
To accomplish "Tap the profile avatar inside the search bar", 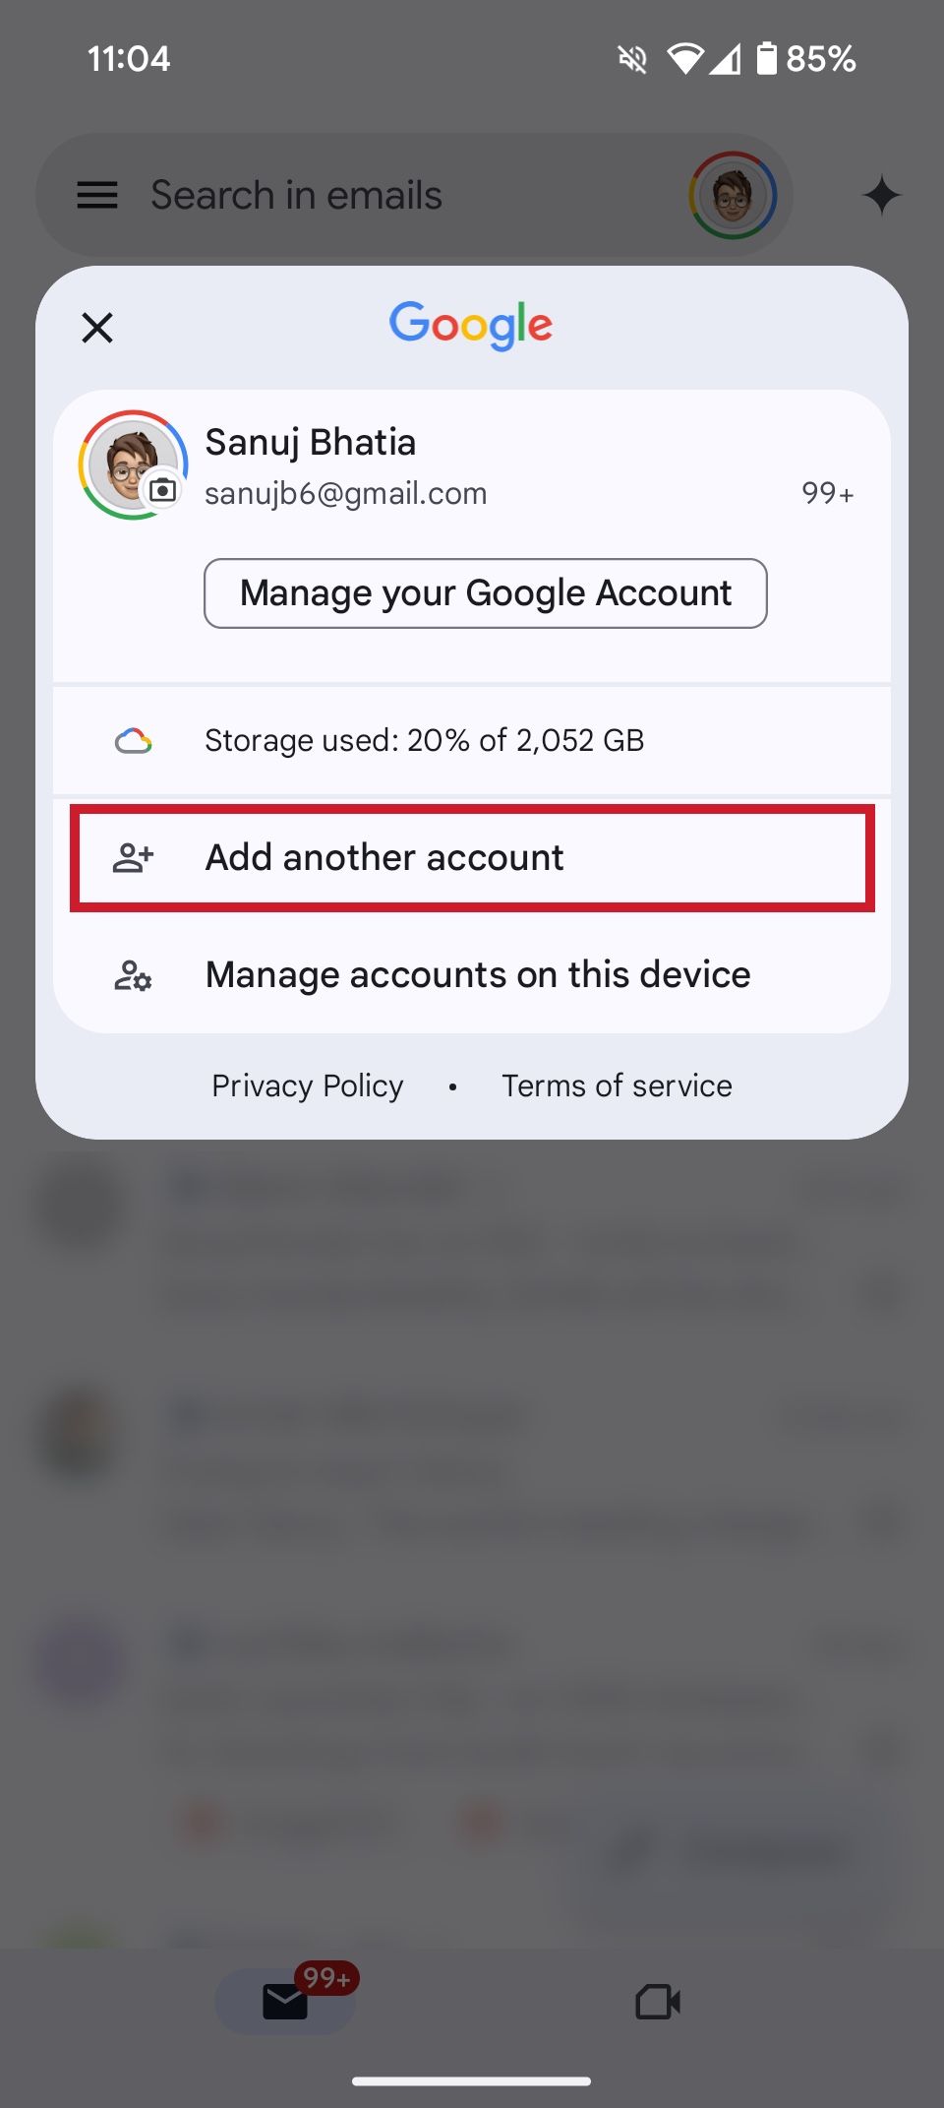I will pyautogui.click(x=732, y=195).
